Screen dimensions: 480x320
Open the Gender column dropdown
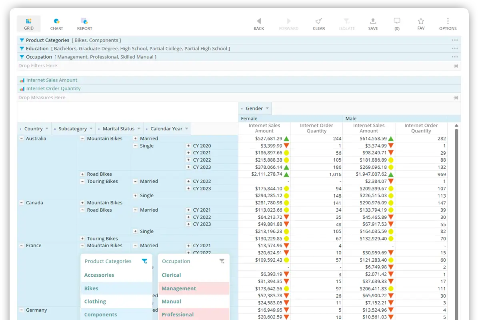coord(267,108)
